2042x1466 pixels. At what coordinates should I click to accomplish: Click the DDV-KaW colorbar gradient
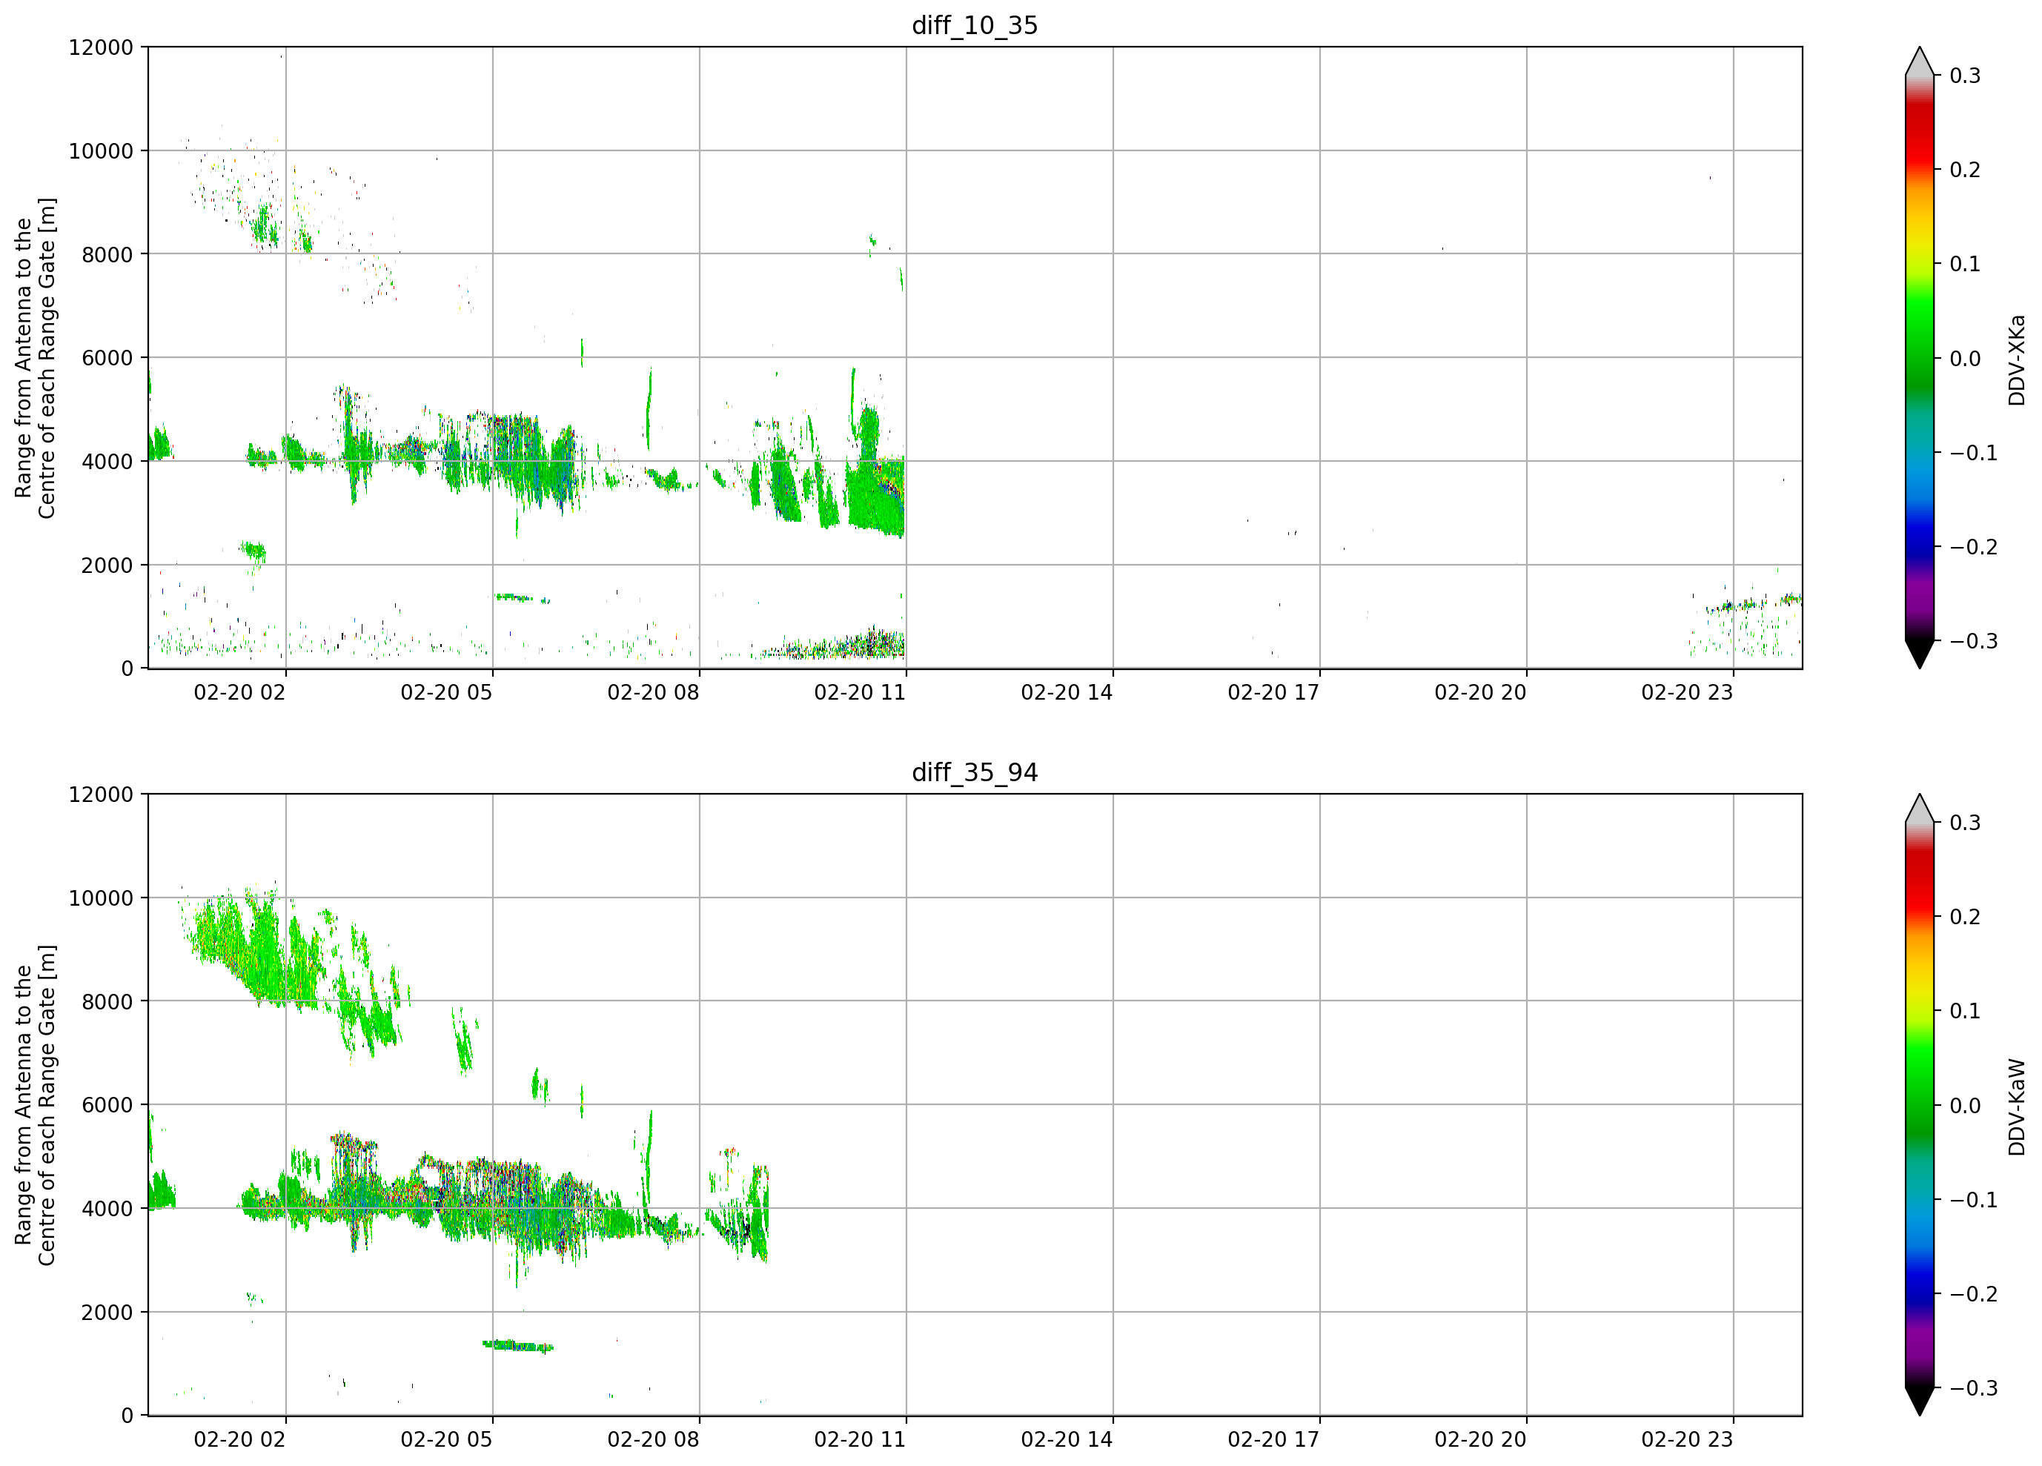1920,1105
